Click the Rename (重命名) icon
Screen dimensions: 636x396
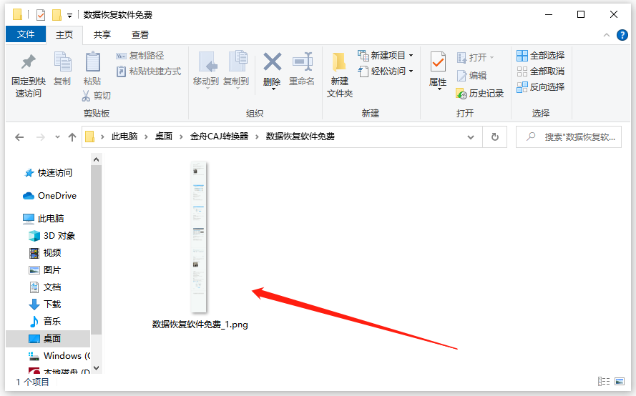coord(302,63)
